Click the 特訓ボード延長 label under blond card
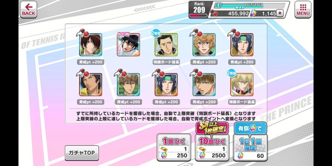This screenshot has height=166, width=332. tap(242, 102)
